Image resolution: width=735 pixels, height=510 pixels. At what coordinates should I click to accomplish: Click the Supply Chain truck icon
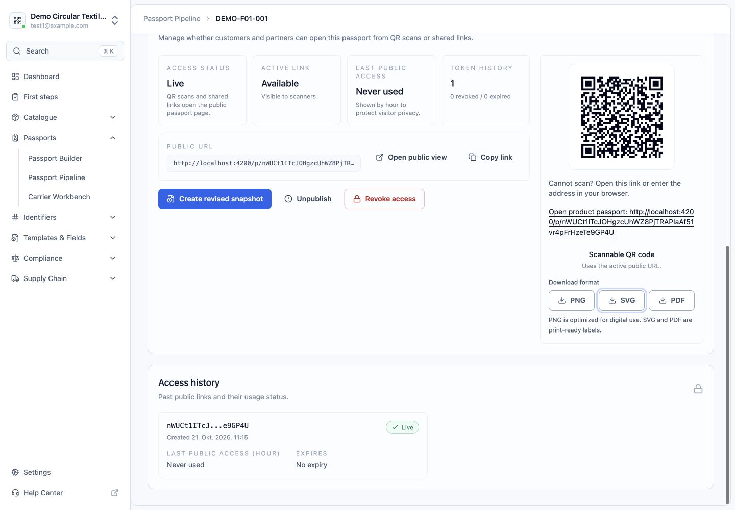15,278
